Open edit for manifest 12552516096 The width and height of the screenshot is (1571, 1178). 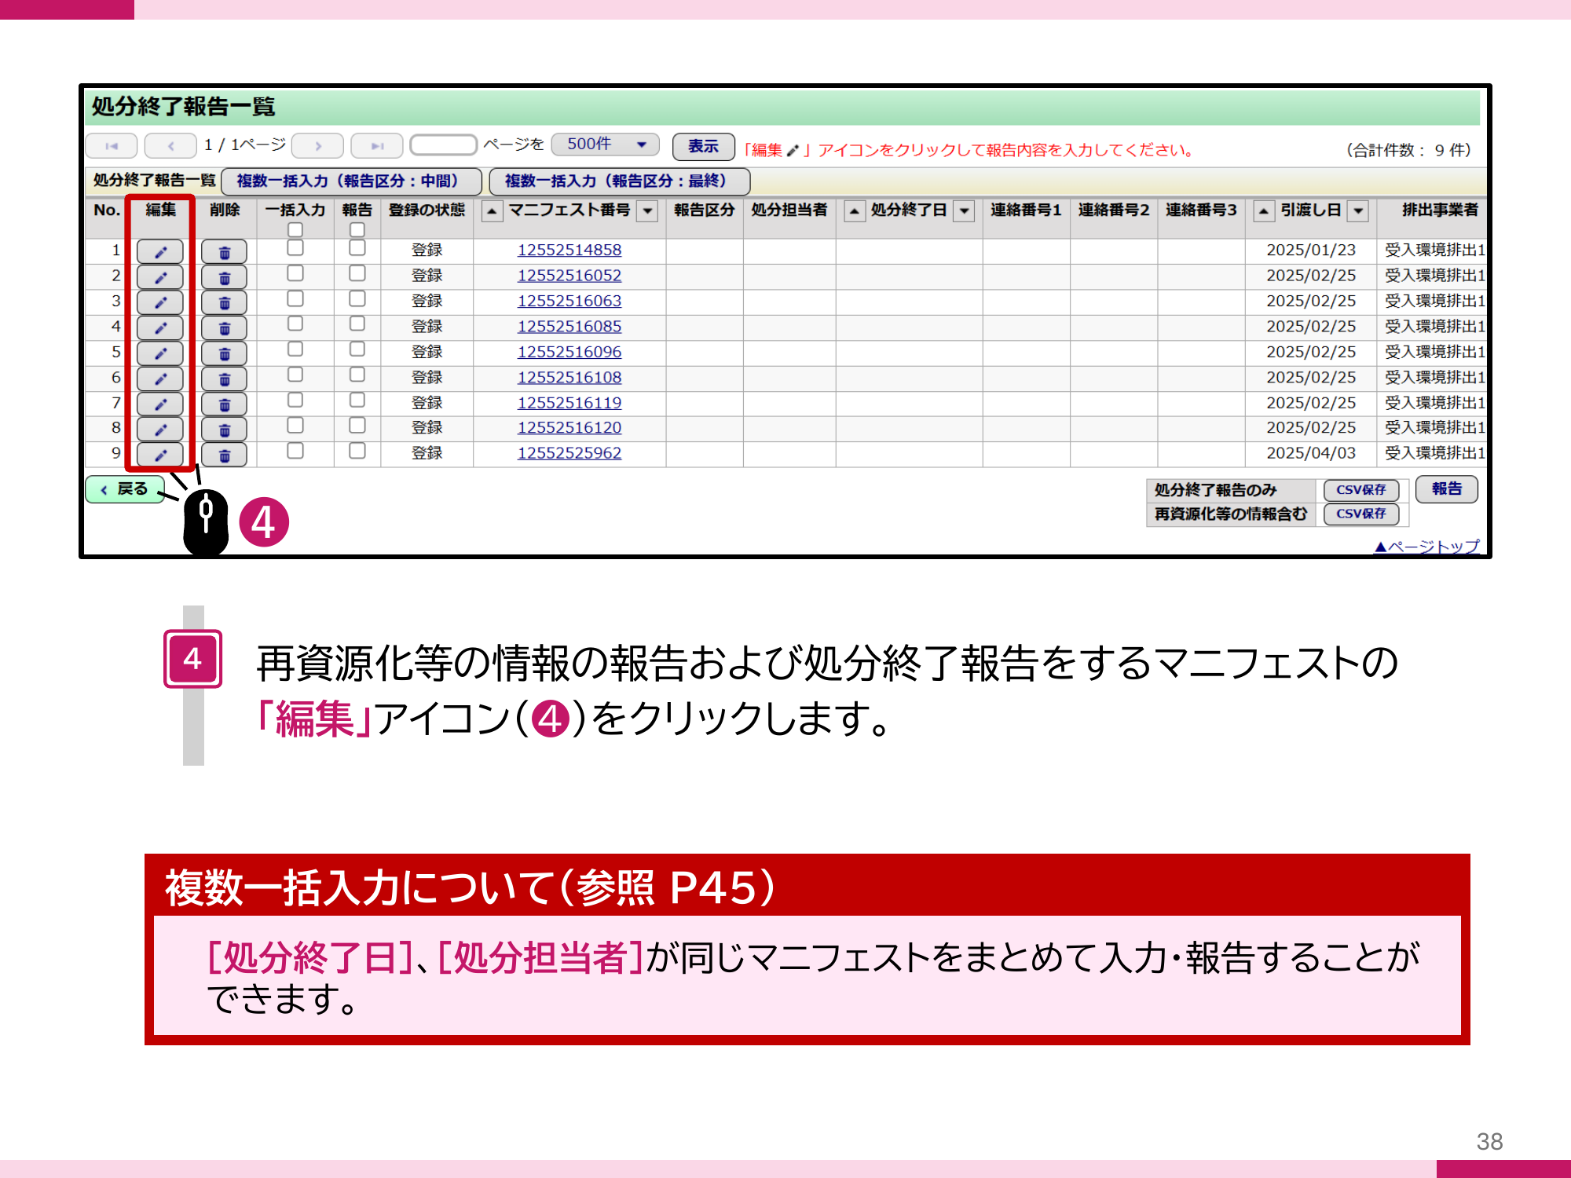click(160, 353)
